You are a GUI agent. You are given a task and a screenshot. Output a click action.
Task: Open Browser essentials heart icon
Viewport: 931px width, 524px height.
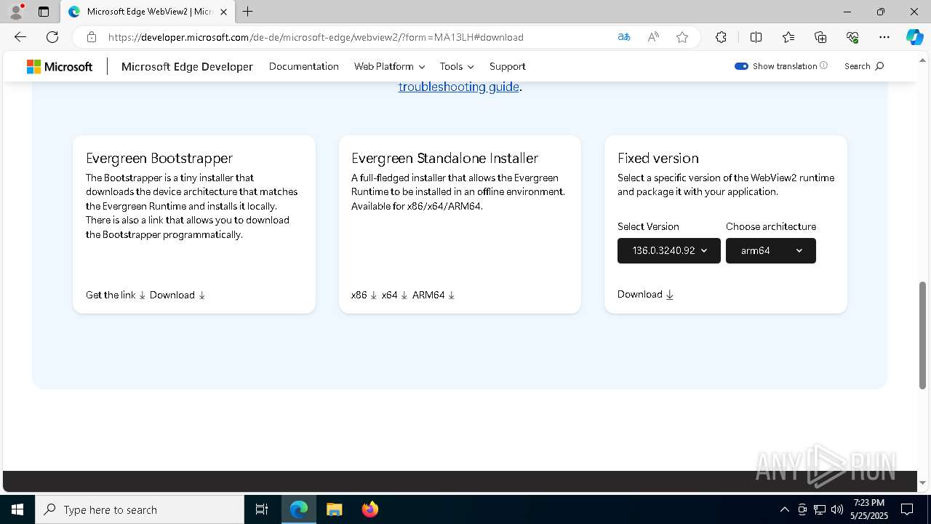(852, 37)
